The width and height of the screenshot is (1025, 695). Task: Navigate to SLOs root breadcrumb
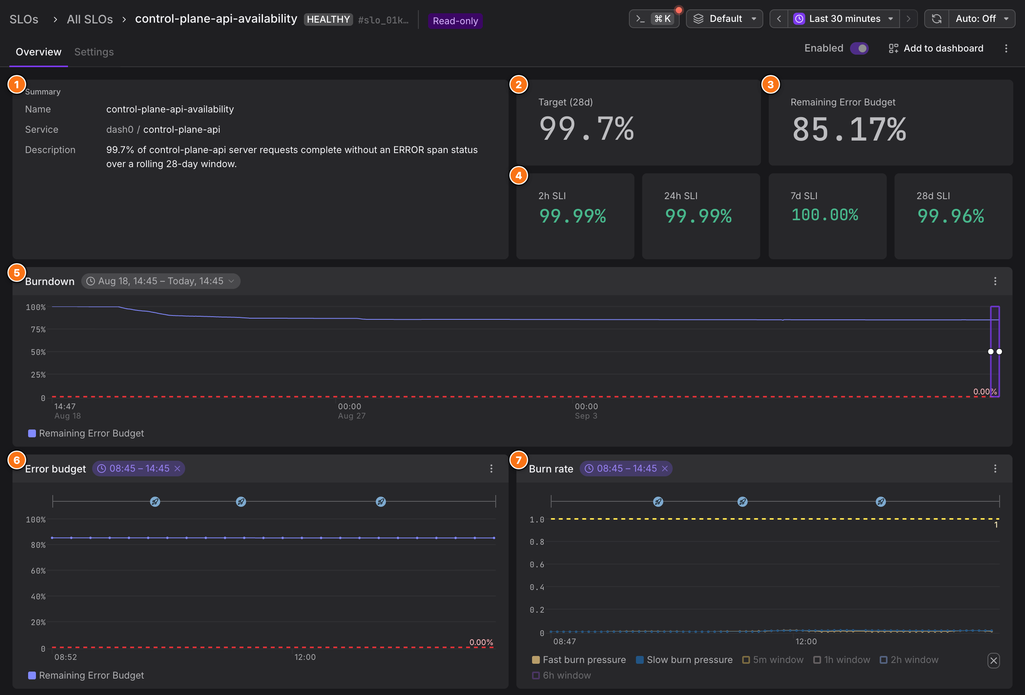24,20
